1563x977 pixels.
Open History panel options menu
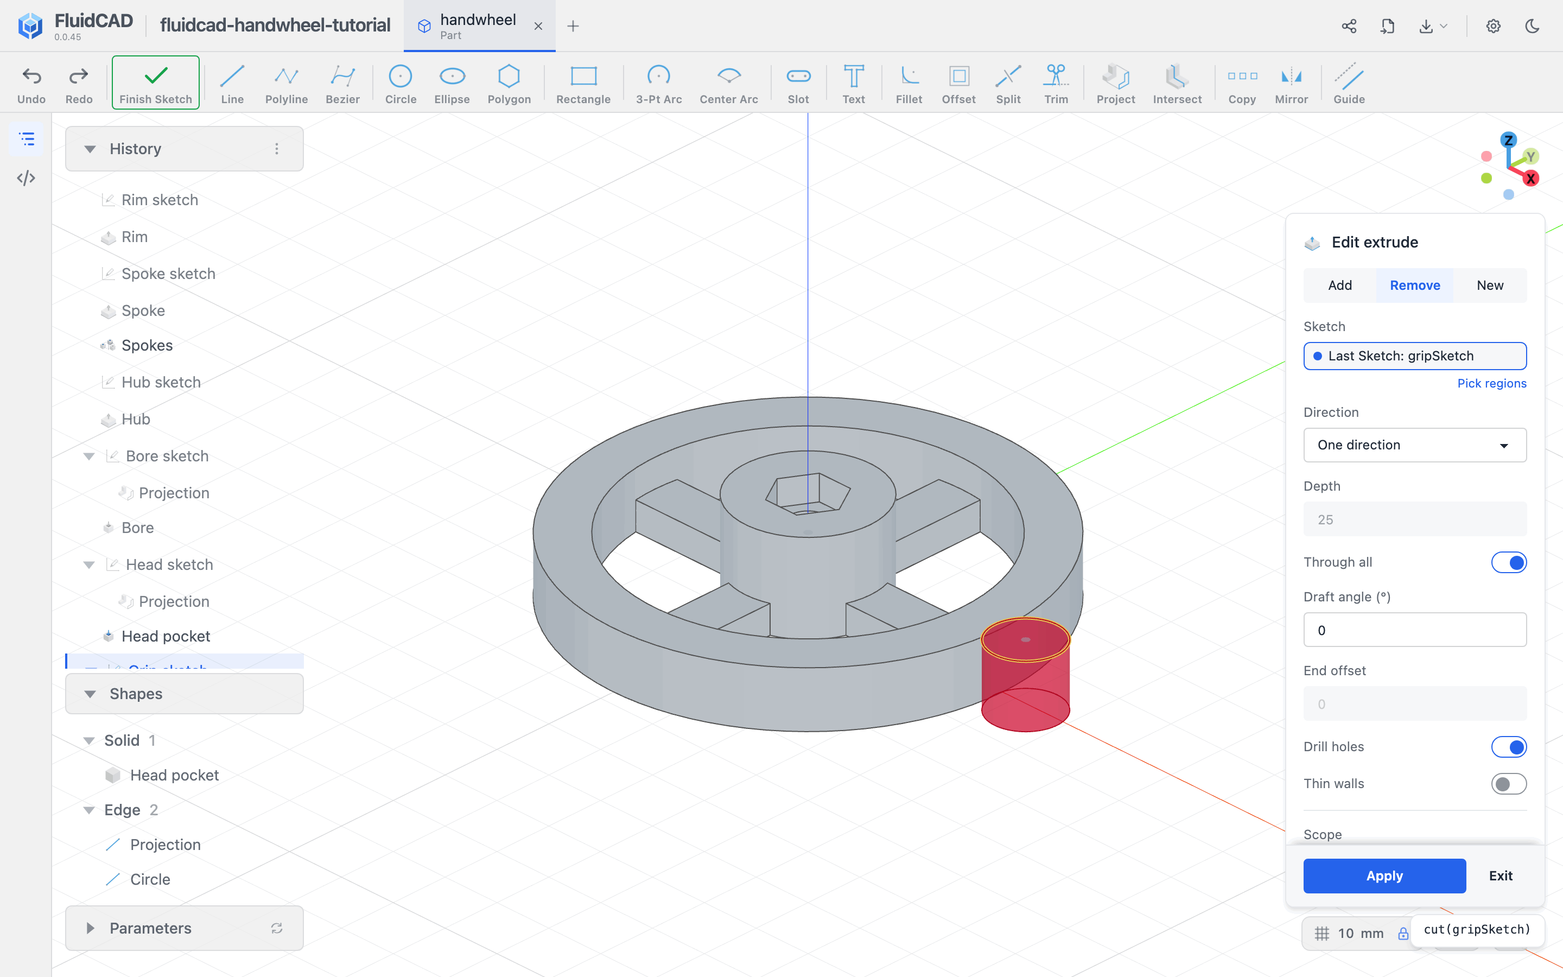click(x=276, y=149)
